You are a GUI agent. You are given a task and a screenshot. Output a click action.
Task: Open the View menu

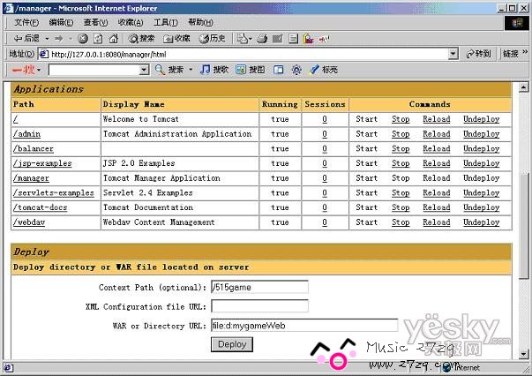(95, 22)
